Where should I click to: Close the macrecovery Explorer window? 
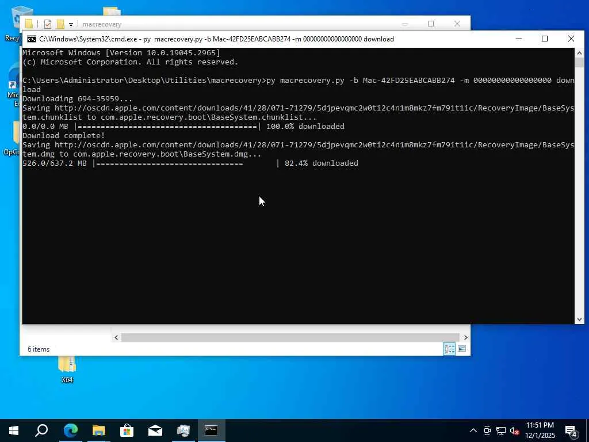coord(457,24)
